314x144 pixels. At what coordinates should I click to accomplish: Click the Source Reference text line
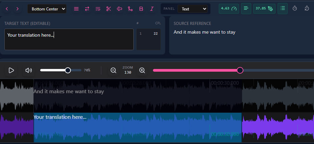[x=205, y=32]
